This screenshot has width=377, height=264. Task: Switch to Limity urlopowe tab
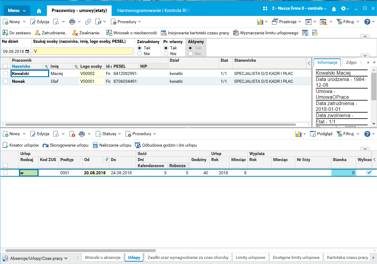(251, 257)
